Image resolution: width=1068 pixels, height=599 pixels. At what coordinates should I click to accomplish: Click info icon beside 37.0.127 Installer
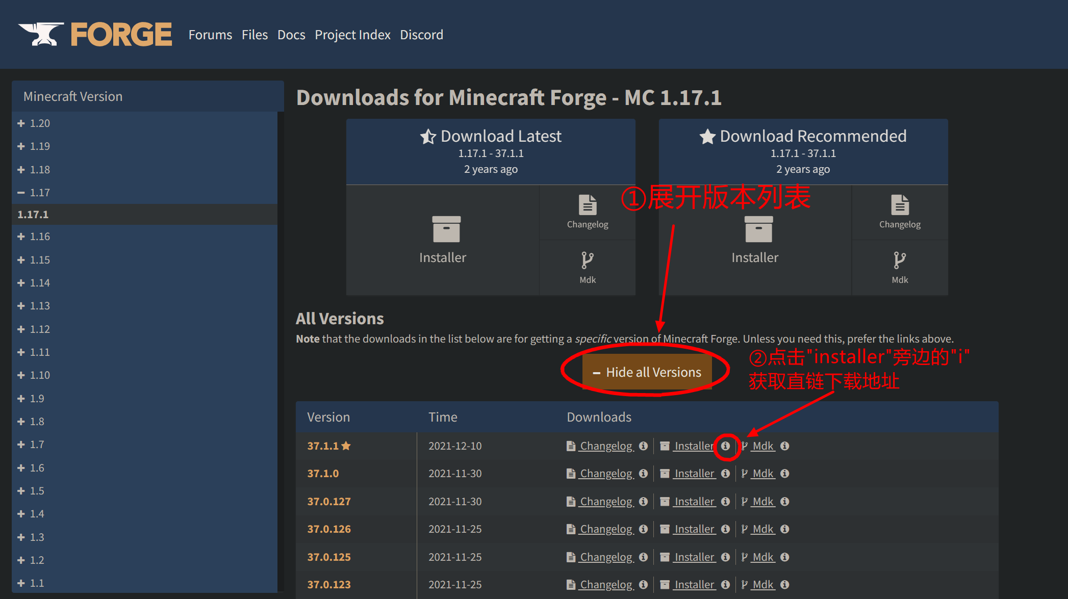pos(725,502)
